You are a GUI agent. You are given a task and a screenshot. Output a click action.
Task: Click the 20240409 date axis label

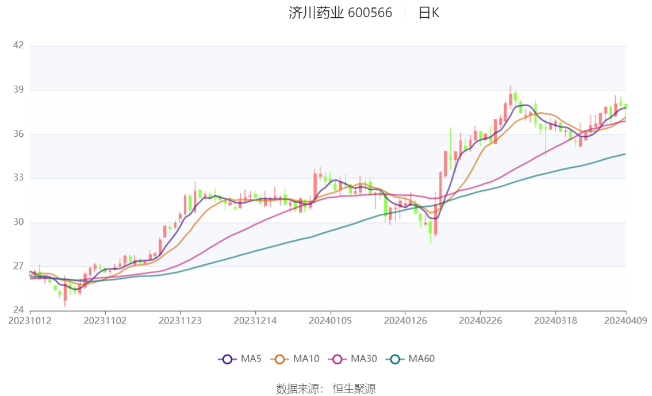point(626,321)
